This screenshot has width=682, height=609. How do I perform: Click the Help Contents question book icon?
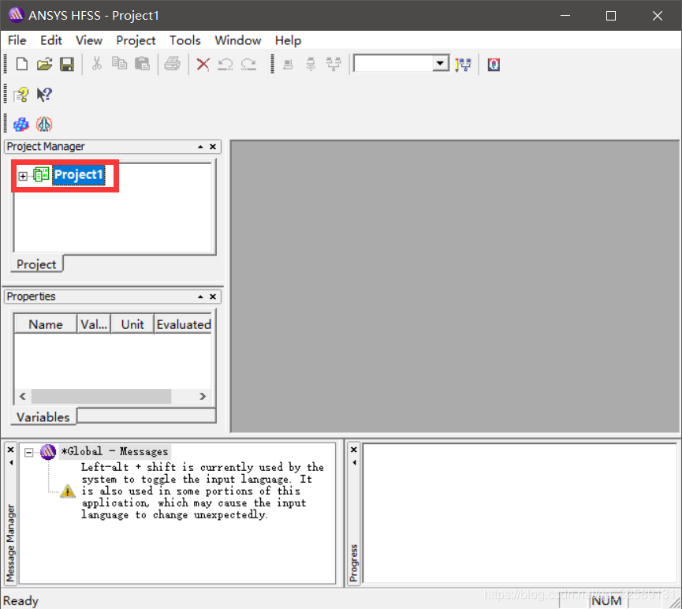pyautogui.click(x=21, y=95)
